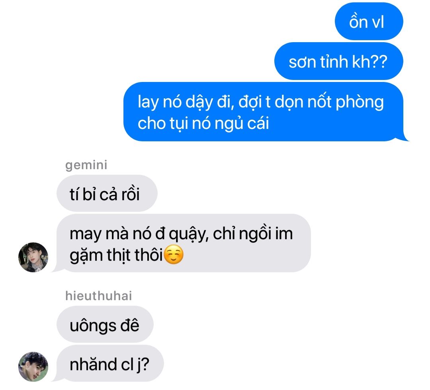Tap hieuthuhai's round profile avatar
Viewport: 430px width, 390px height.
click(x=33, y=367)
